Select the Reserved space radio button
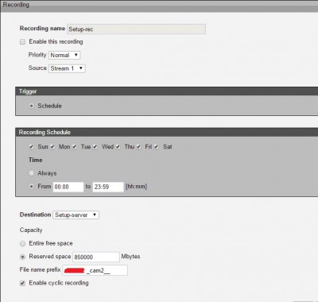318x302 pixels. tap(23, 257)
